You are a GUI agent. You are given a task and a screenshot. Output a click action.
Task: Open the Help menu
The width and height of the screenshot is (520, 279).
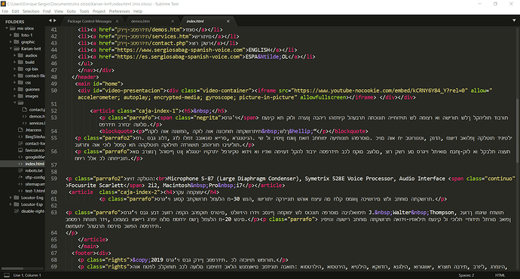[138, 11]
